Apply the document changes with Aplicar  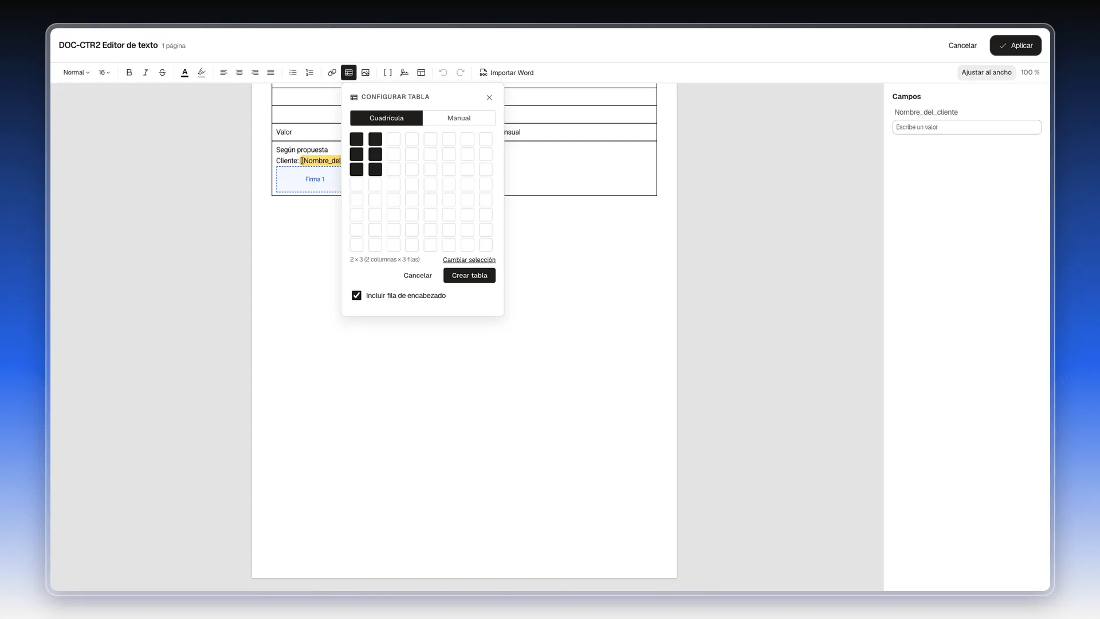pos(1015,46)
